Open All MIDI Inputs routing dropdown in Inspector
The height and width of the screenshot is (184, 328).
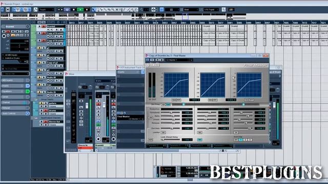[x=15, y=55]
